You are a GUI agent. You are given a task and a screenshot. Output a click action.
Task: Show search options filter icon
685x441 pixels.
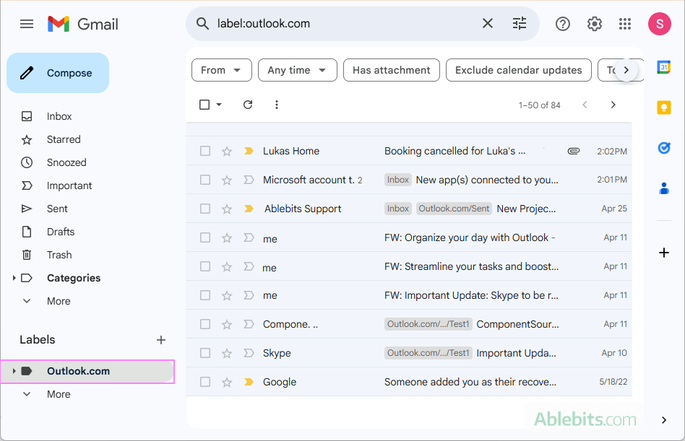click(520, 23)
